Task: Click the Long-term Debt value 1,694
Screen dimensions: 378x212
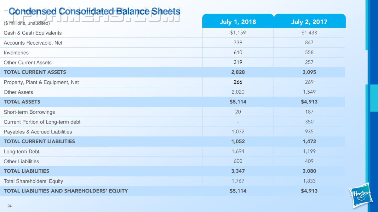Action: coord(238,151)
